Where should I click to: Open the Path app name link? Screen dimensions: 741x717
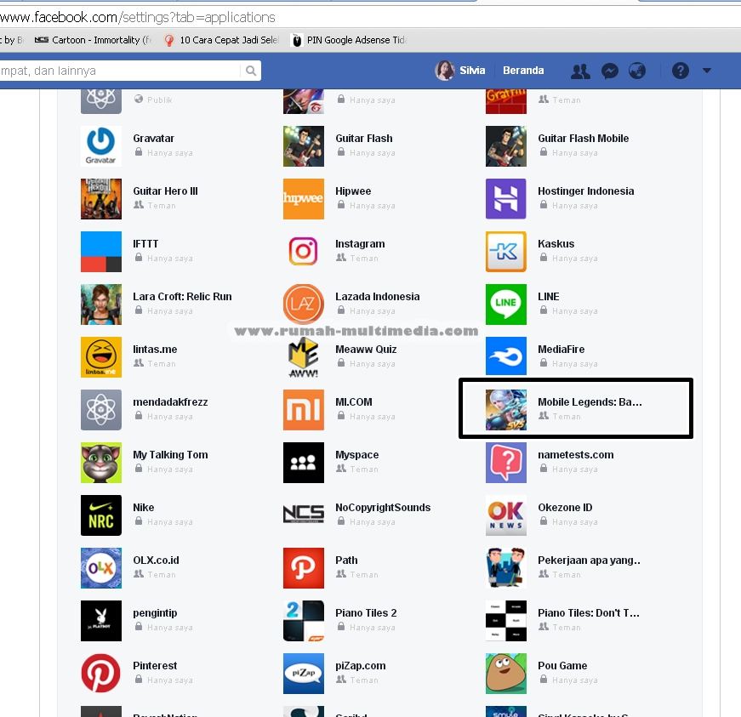click(346, 561)
